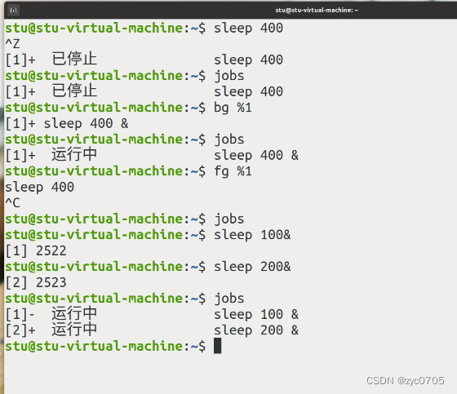Click the 'sleep 100&' command text
The image size is (457, 394).
click(x=252, y=235)
